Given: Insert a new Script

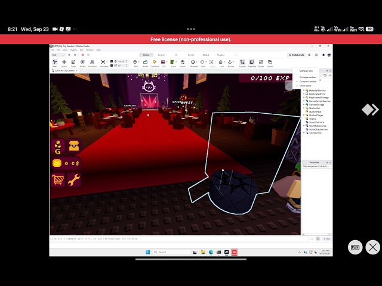Looking at the screenshot, I should coord(172,63).
